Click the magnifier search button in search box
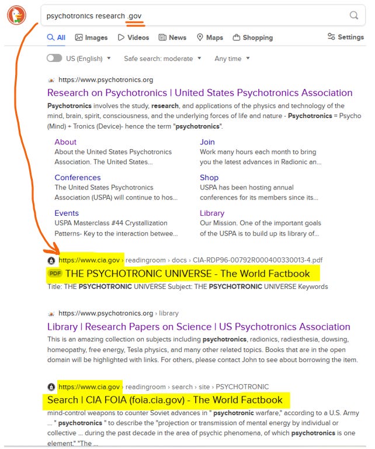The image size is (375, 449). click(354, 15)
